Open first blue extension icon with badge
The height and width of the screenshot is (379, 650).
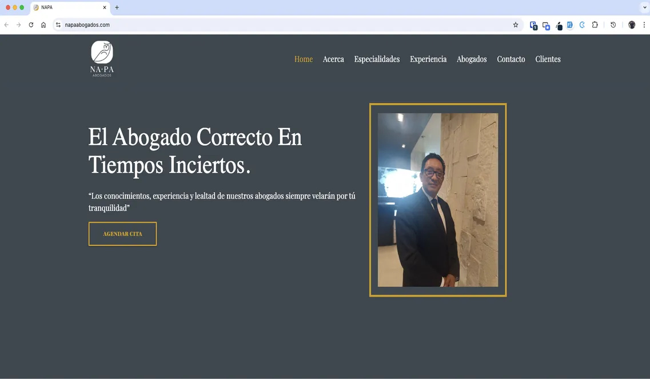(533, 25)
